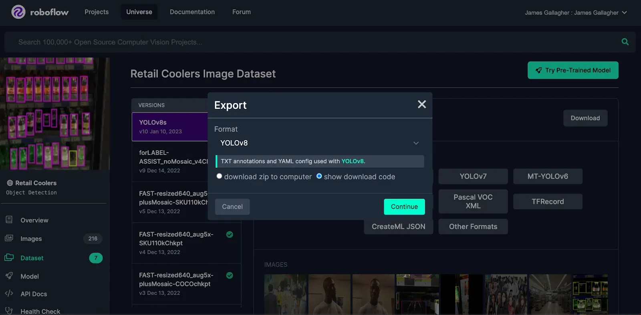This screenshot has height=315, width=641.
Task: Click the Cancel button
Action: (232, 207)
